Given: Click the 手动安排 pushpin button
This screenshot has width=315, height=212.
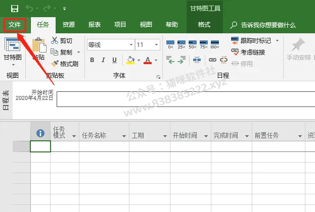Looking at the screenshot, I should point(299,49).
